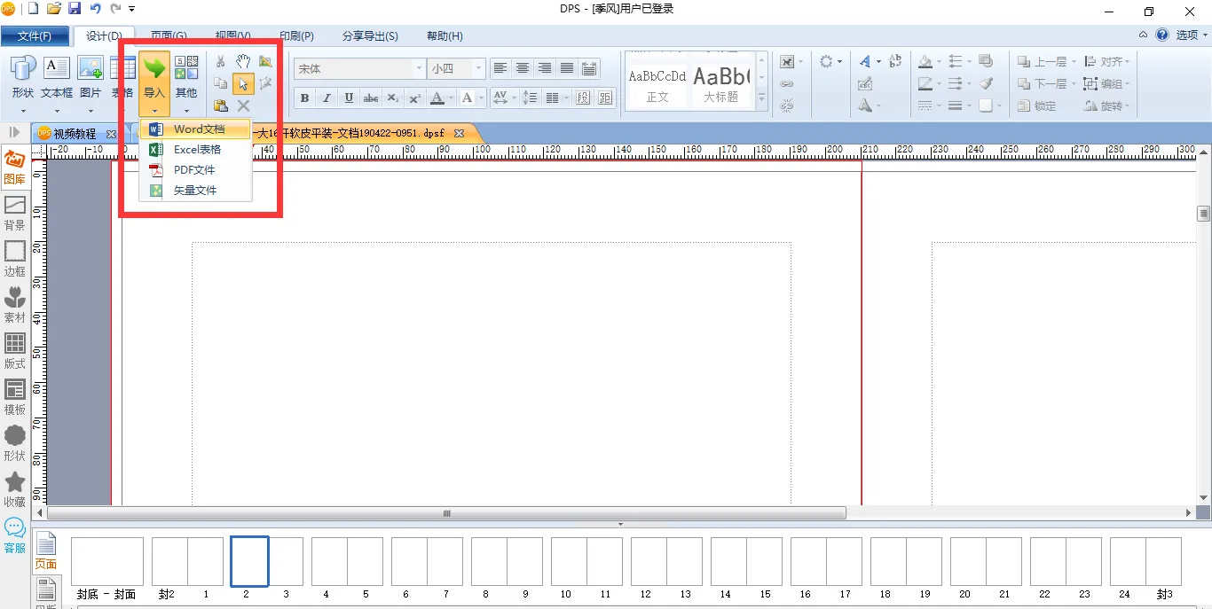The height and width of the screenshot is (609, 1212).
Task: Switch to the 视频教程 document tab
Action: [75, 134]
